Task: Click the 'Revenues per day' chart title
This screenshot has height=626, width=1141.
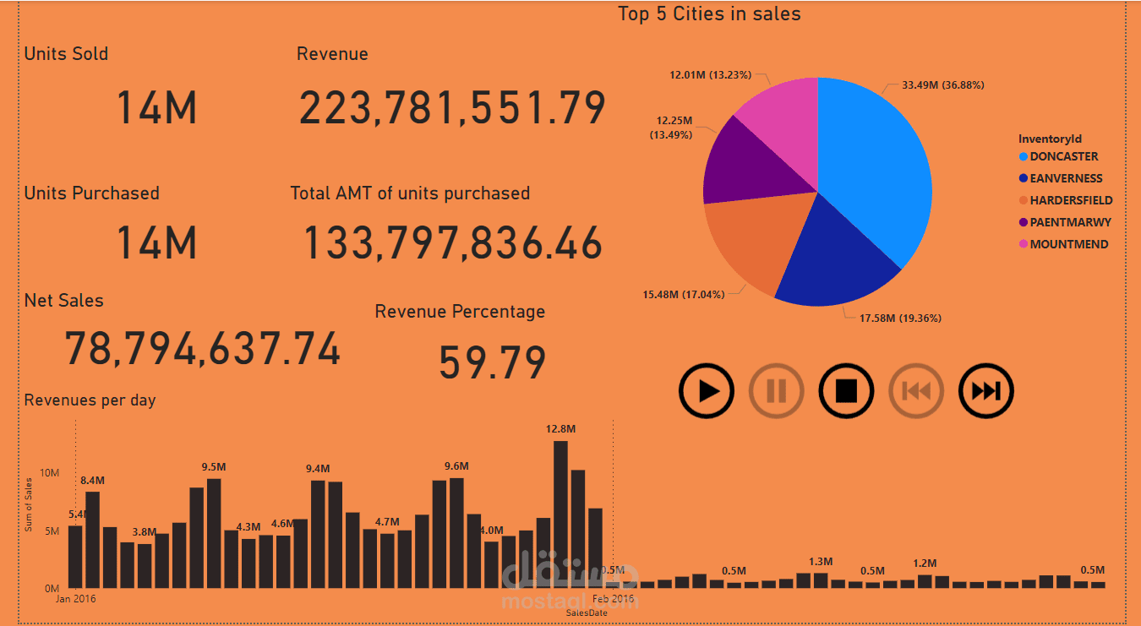Action: 90,400
